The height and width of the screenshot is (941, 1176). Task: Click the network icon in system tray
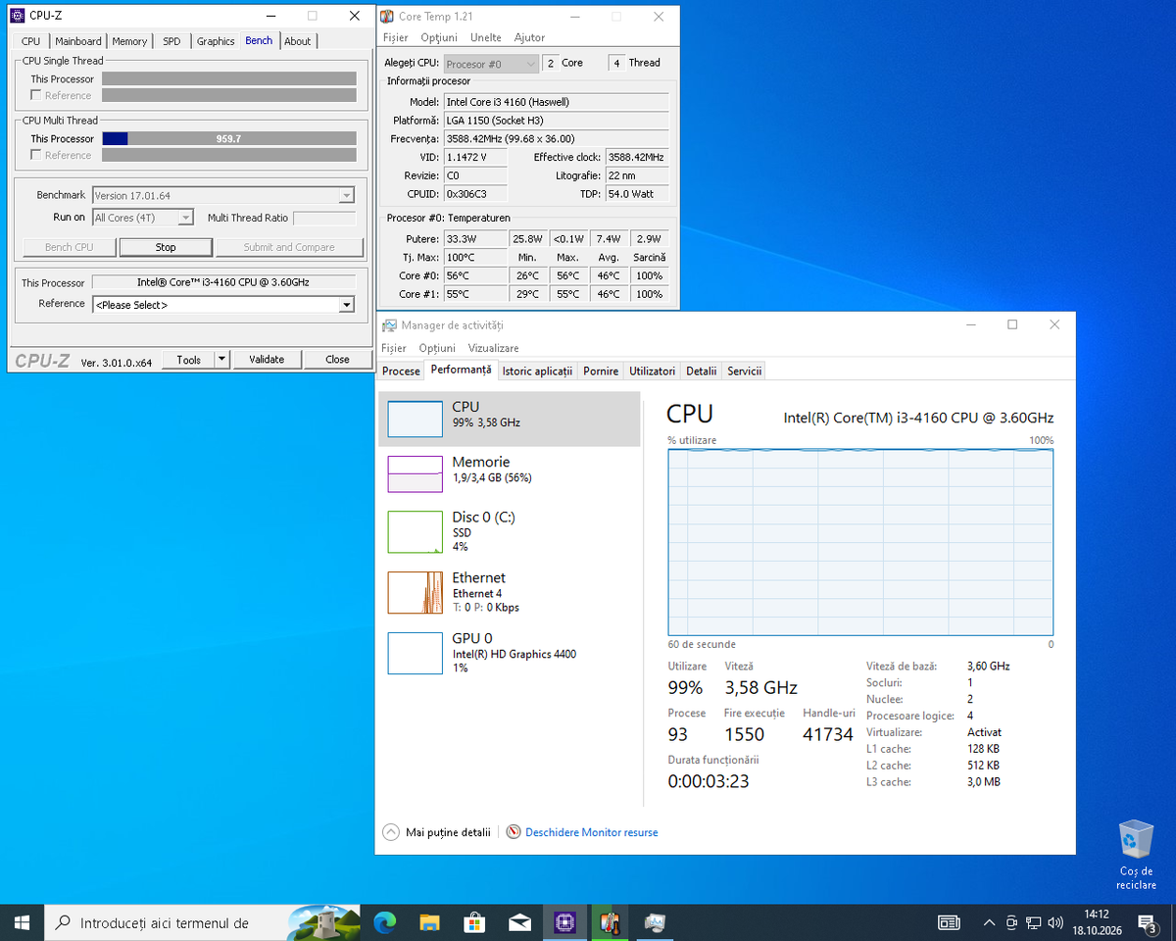(x=1033, y=922)
